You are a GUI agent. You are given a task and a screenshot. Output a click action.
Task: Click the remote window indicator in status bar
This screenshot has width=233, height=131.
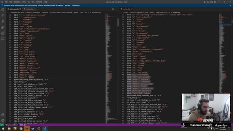(x=2, y=125)
